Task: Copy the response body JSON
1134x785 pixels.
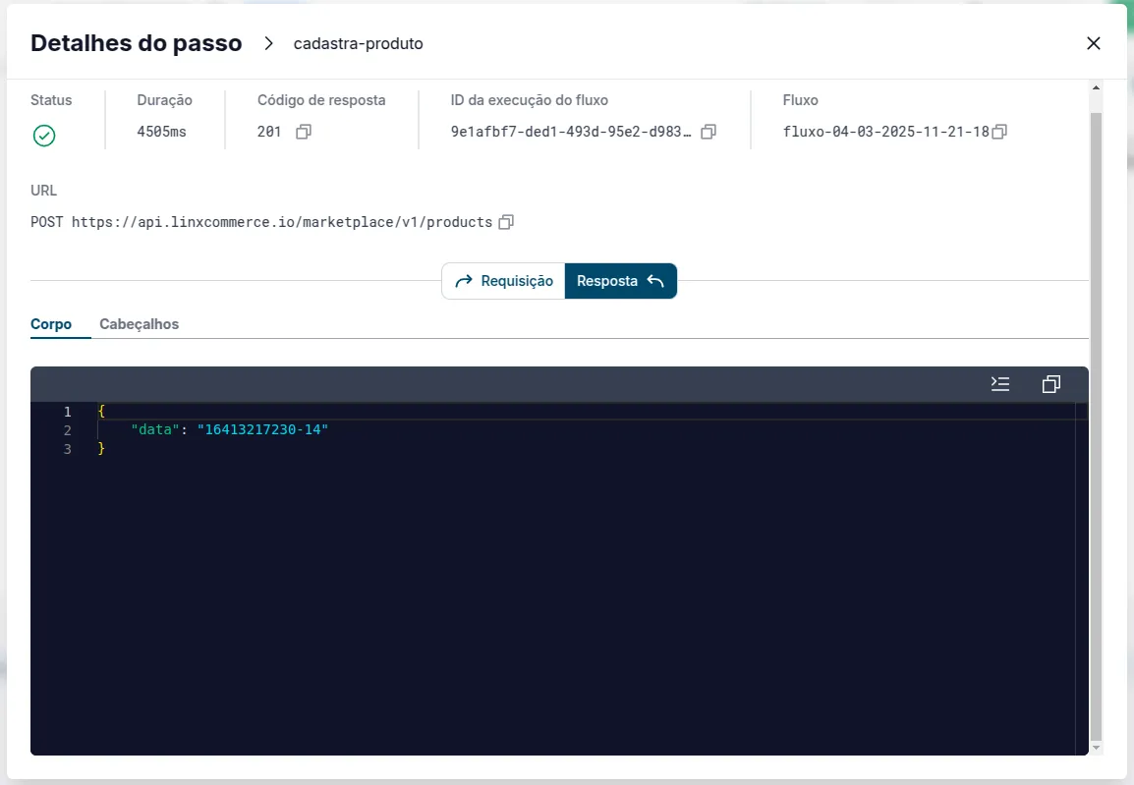Action: (1051, 384)
